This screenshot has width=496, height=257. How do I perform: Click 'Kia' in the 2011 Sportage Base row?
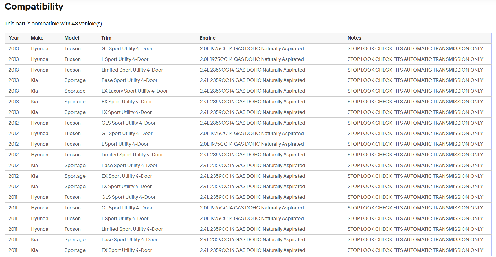tap(34, 239)
